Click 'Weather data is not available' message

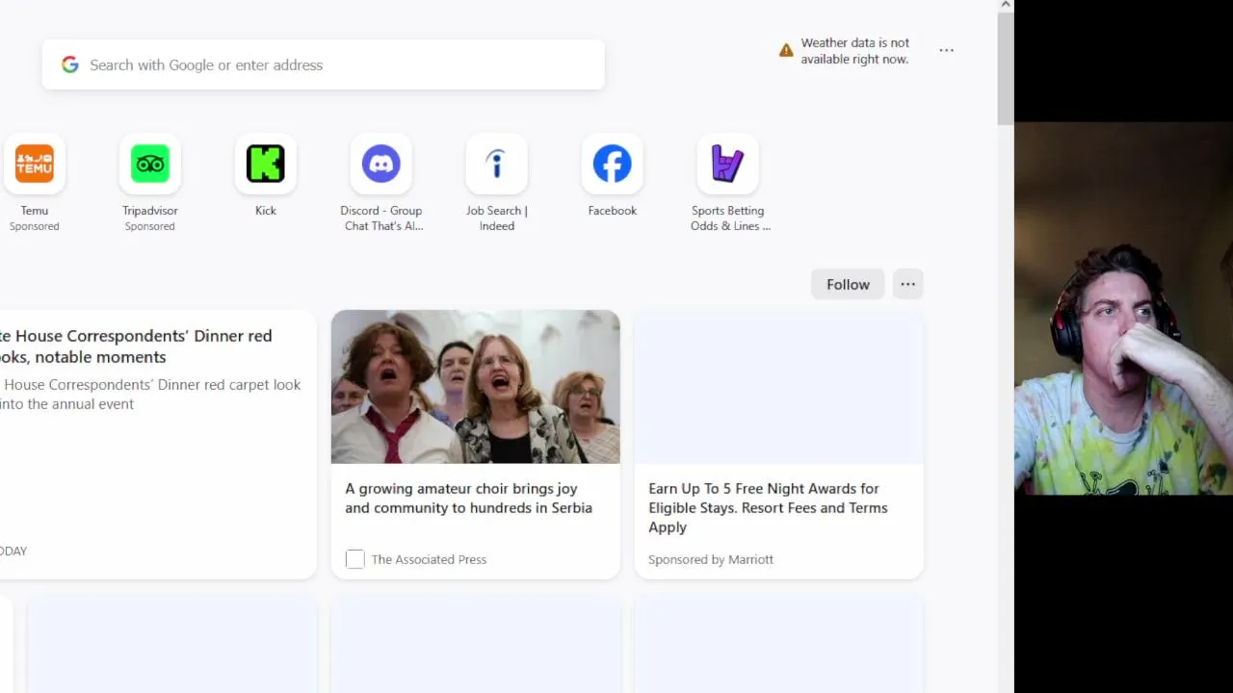[855, 51]
